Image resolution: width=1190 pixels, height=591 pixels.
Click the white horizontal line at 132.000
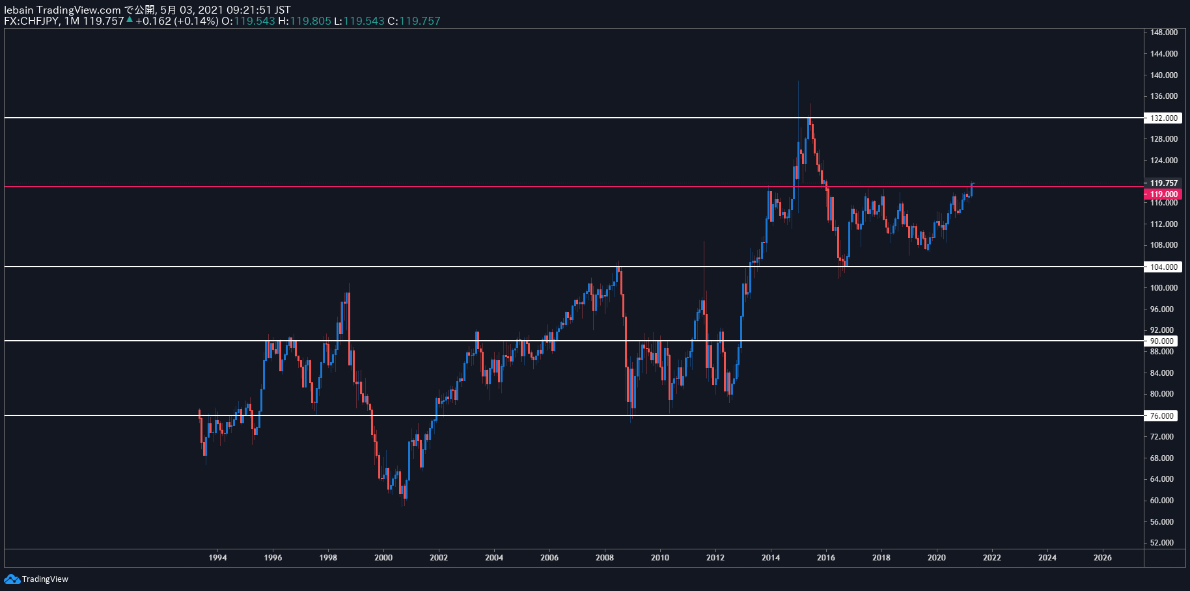click(x=573, y=118)
